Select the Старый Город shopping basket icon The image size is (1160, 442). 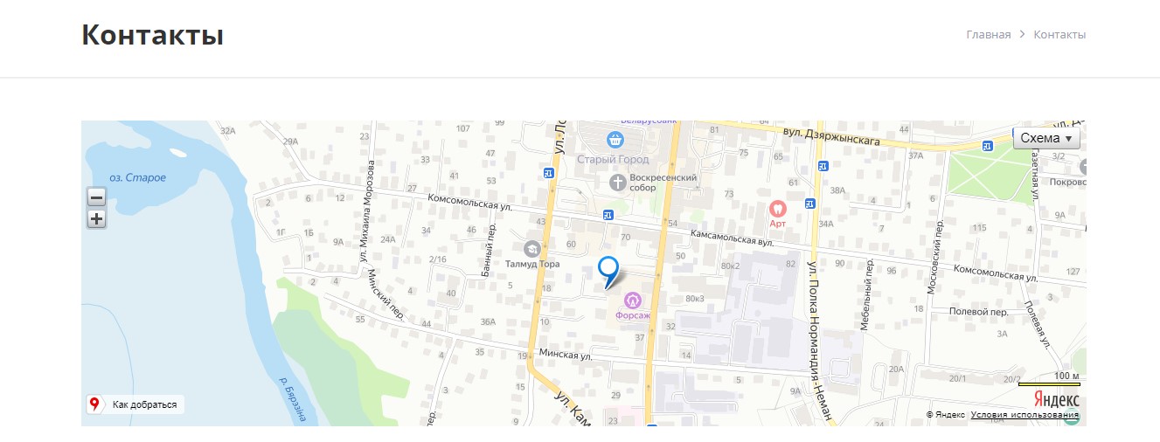(x=615, y=139)
